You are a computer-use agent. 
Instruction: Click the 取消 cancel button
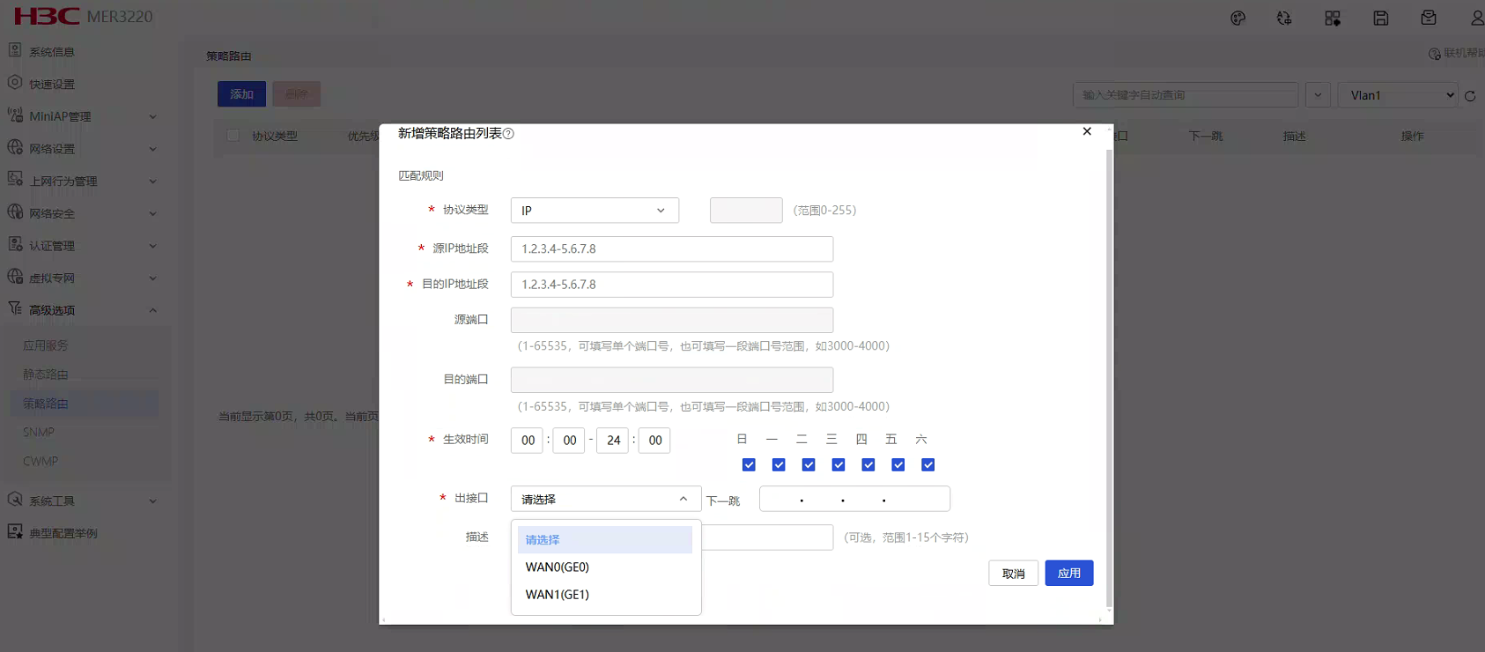pos(1013,574)
